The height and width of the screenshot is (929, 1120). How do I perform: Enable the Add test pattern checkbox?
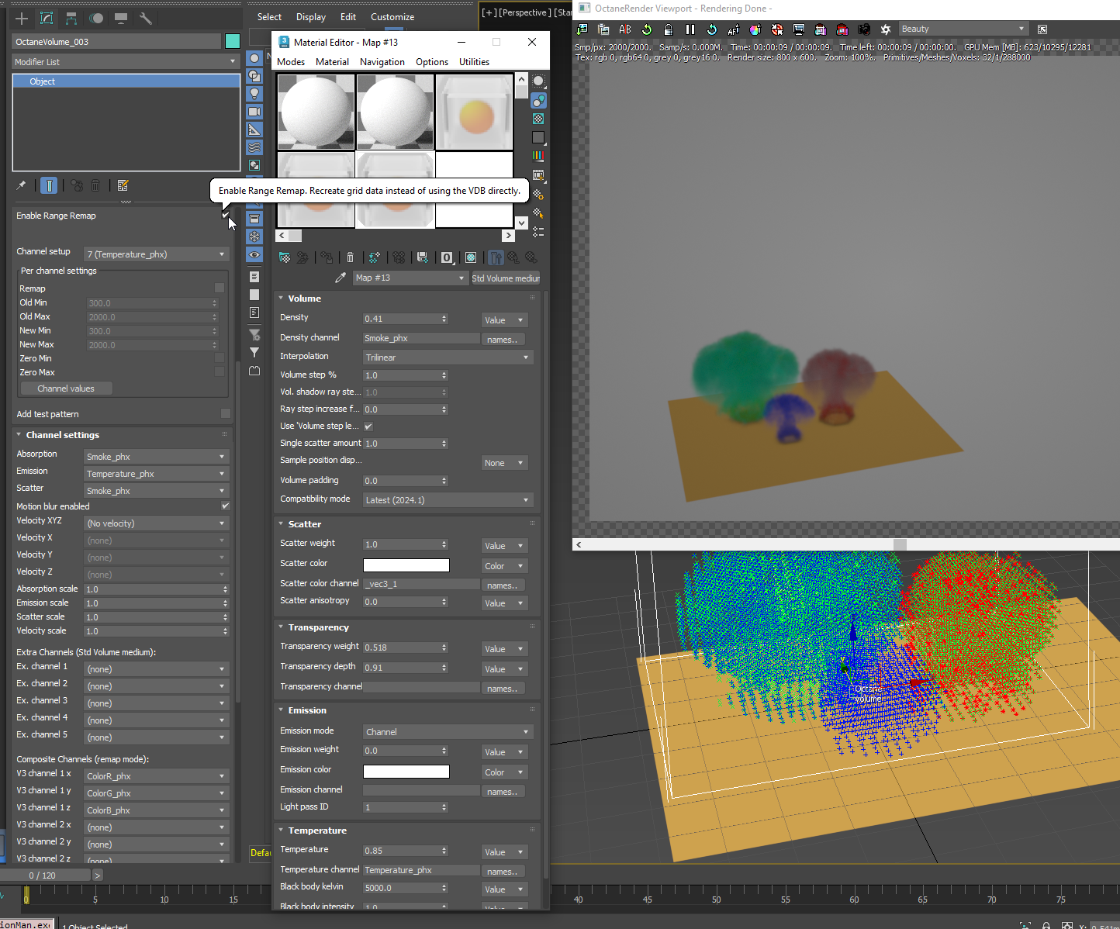225,414
